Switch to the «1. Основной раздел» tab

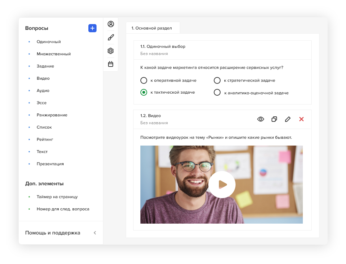153,28
